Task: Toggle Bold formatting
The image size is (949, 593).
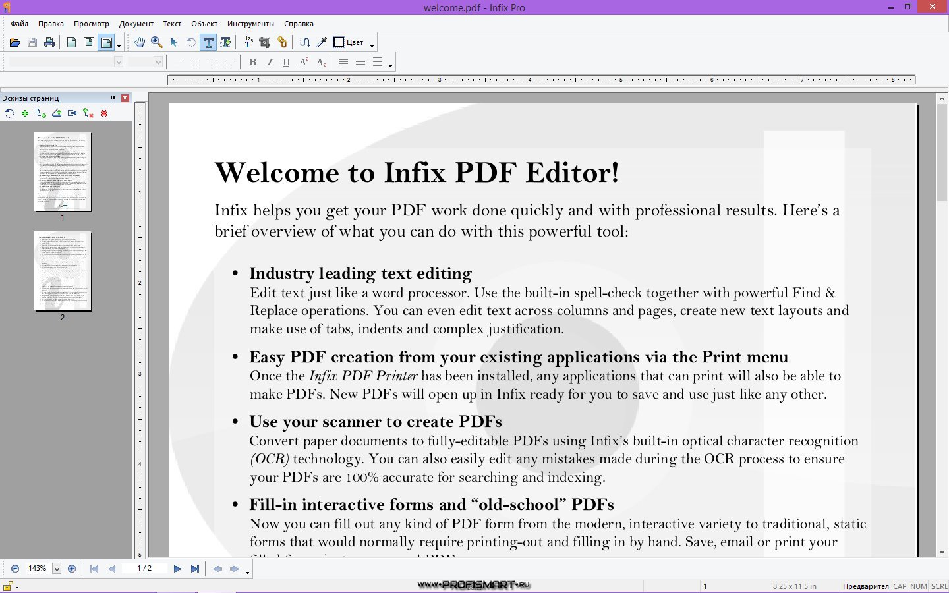Action: tap(252, 62)
